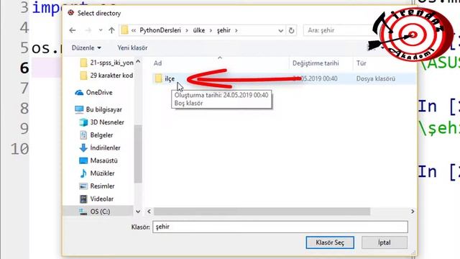Select the 29 karakter kod folder
Image resolution: width=460 pixels, height=259 pixels.
107,76
